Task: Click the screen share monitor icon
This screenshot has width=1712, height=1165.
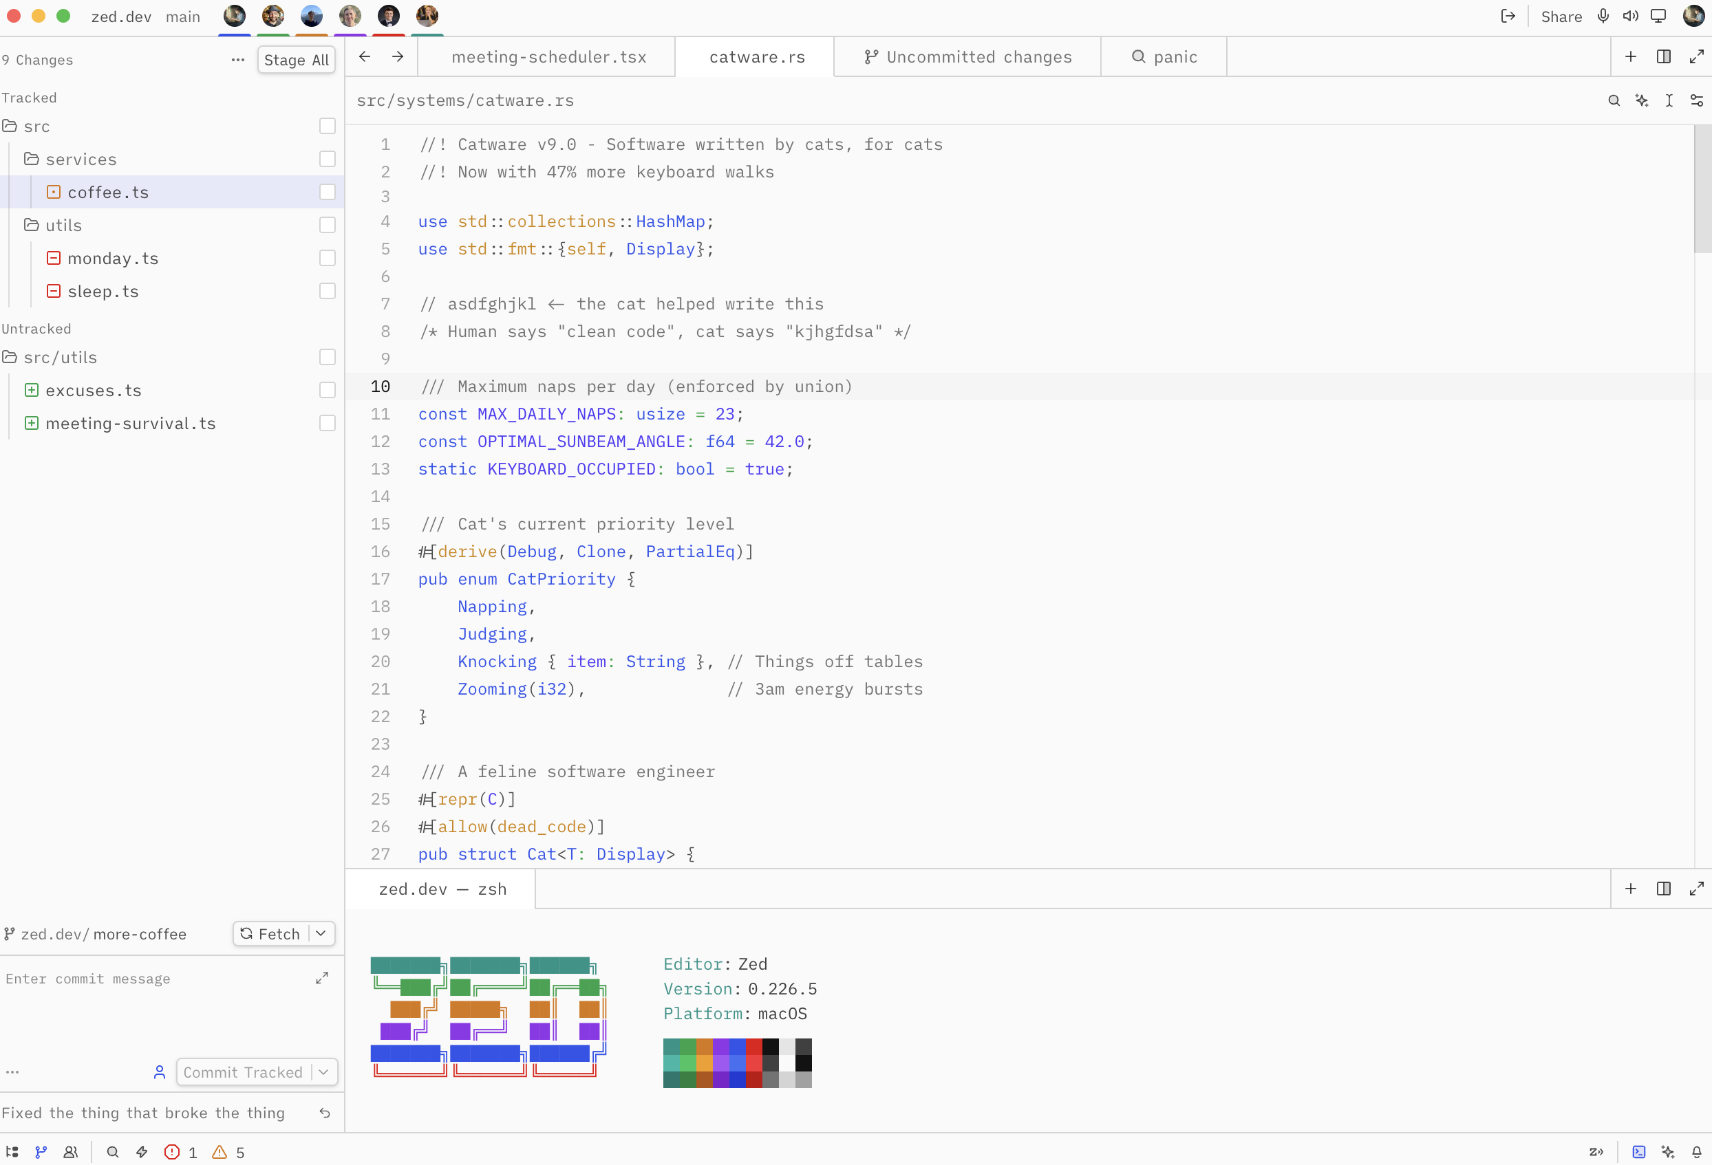Action: 1658,17
